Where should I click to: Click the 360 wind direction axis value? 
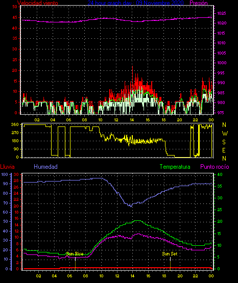tap(15, 124)
